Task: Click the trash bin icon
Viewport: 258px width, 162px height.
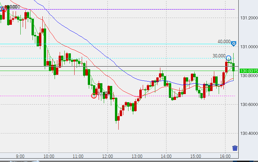Action: point(235,148)
